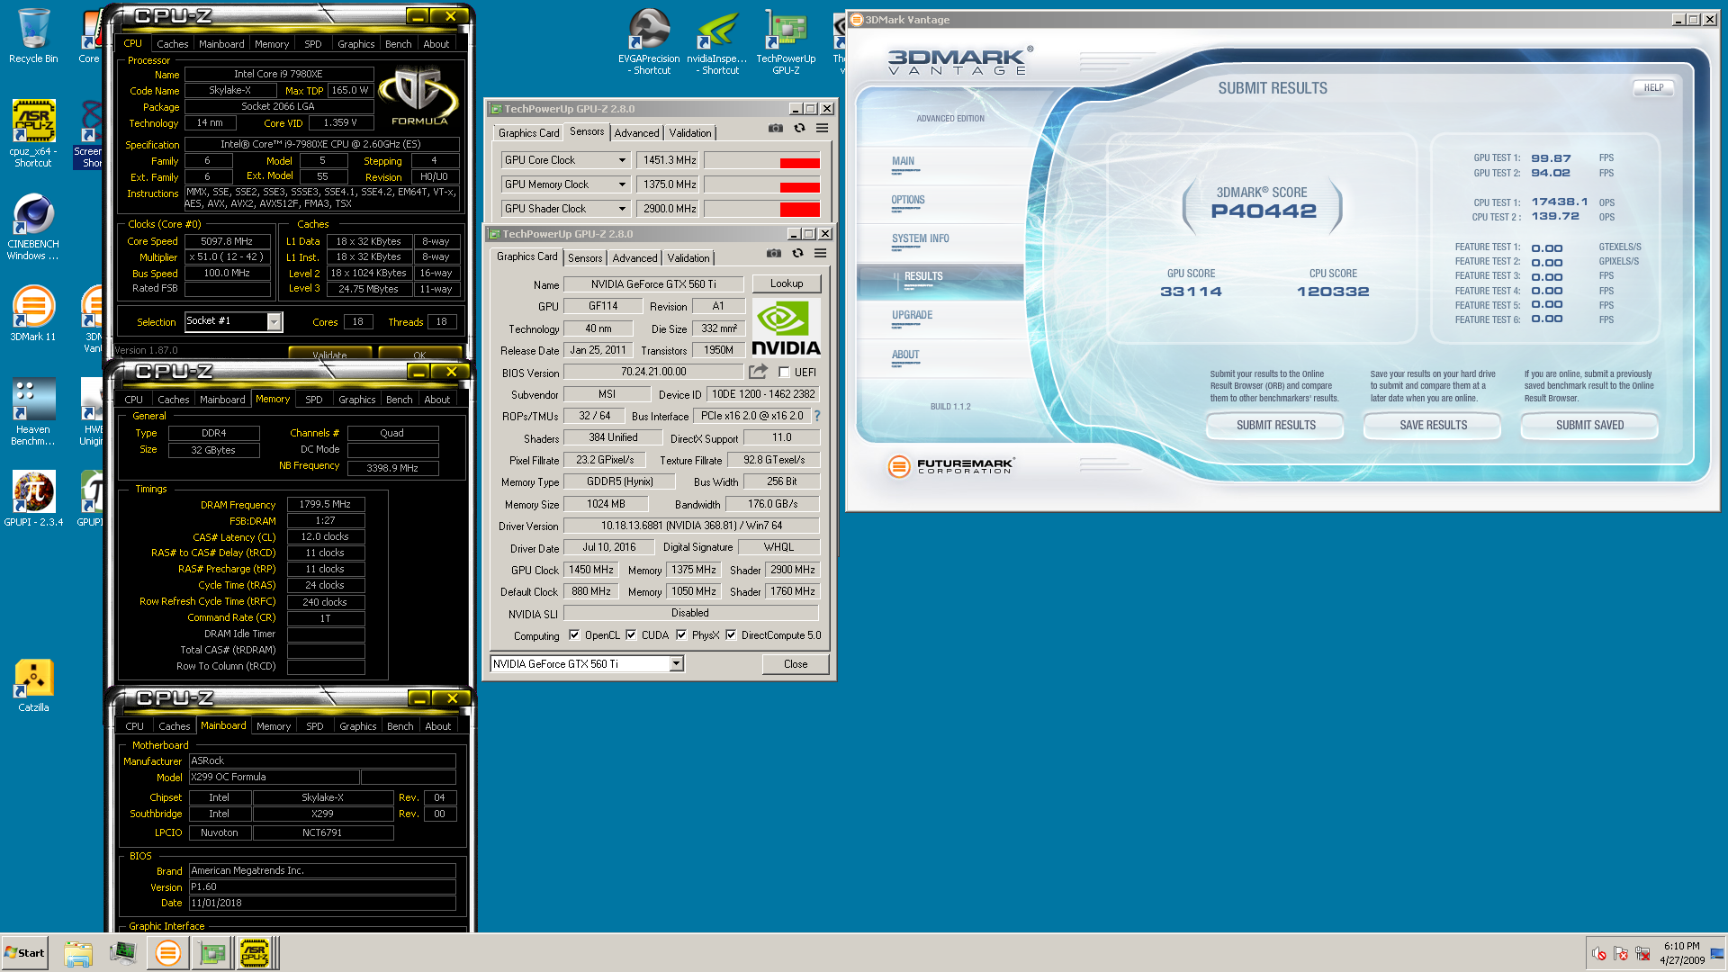Open Socket #1 selection dropdown in CPU-Z
The image size is (1728, 972).
click(274, 322)
